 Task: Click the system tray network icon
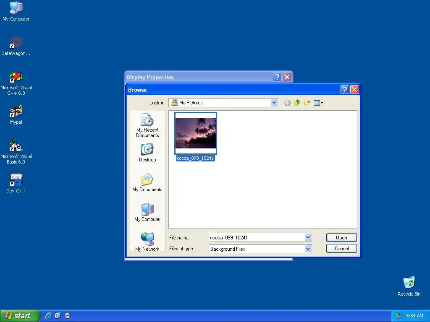pos(399,316)
